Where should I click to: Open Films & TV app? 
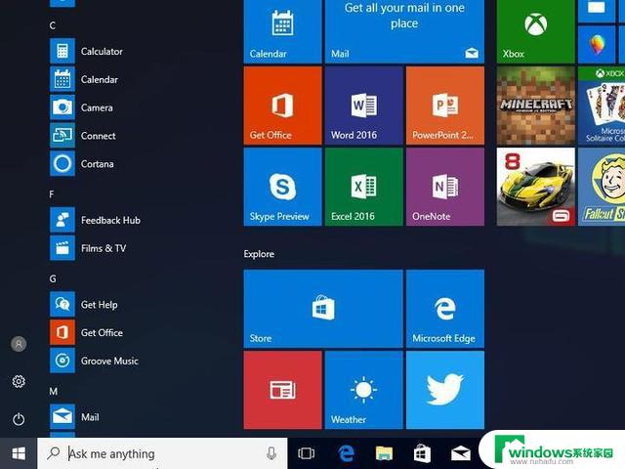(88, 248)
